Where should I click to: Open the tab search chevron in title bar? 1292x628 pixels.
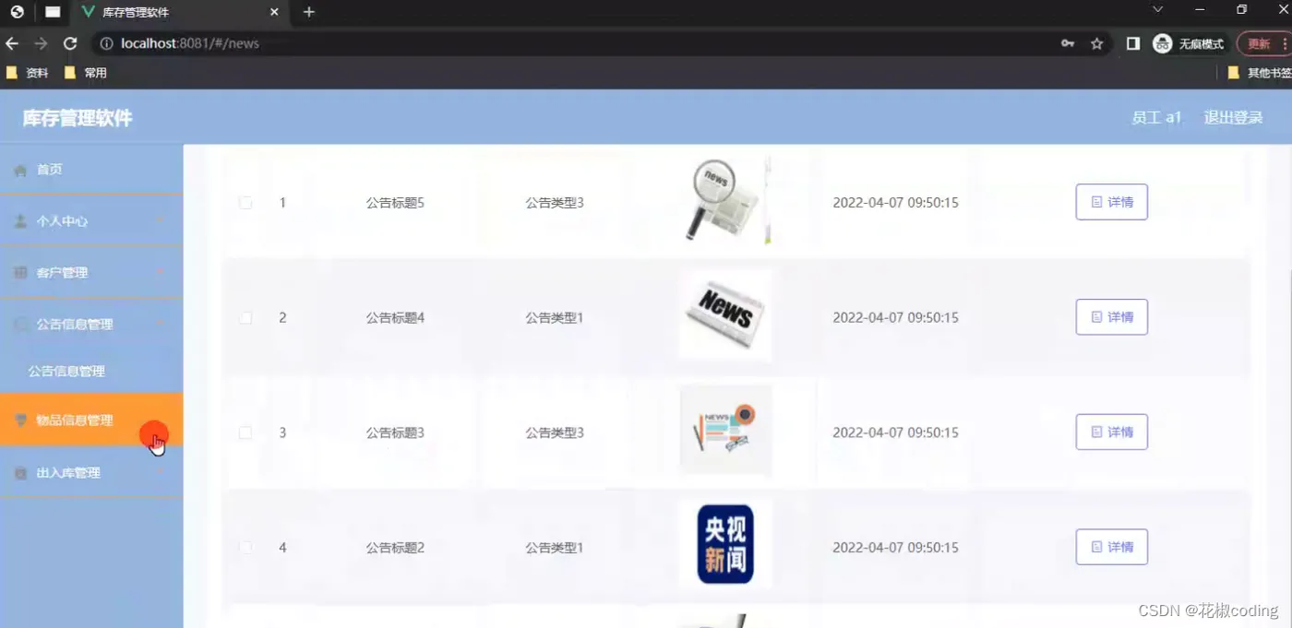pos(1157,9)
